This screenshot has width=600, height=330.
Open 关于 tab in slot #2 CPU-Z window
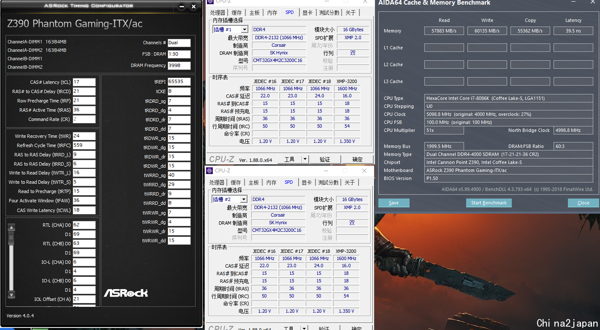[x=350, y=182]
